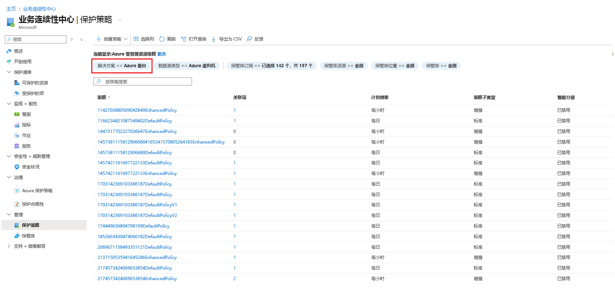Select 概述 in the sidebar menu
Viewport: 615px width, 290px height.
point(18,51)
